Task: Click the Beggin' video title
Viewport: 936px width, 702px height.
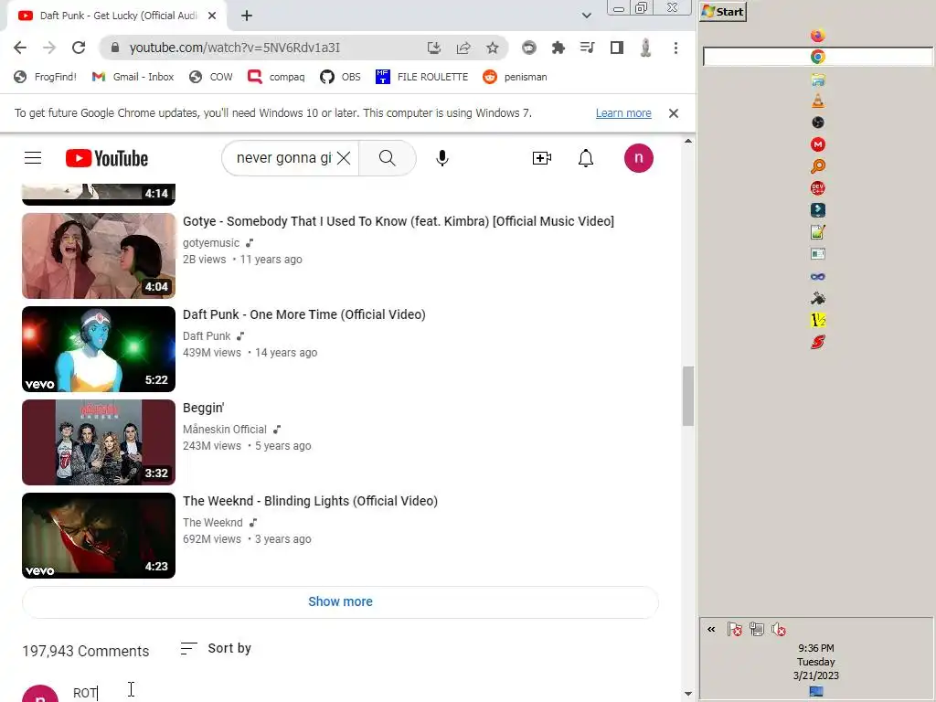Action: [204, 408]
